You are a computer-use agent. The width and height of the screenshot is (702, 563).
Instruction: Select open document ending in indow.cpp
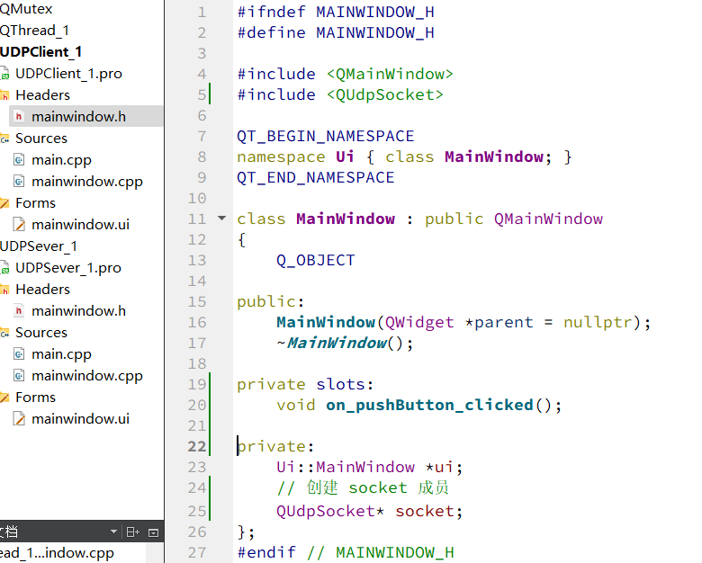(57, 553)
